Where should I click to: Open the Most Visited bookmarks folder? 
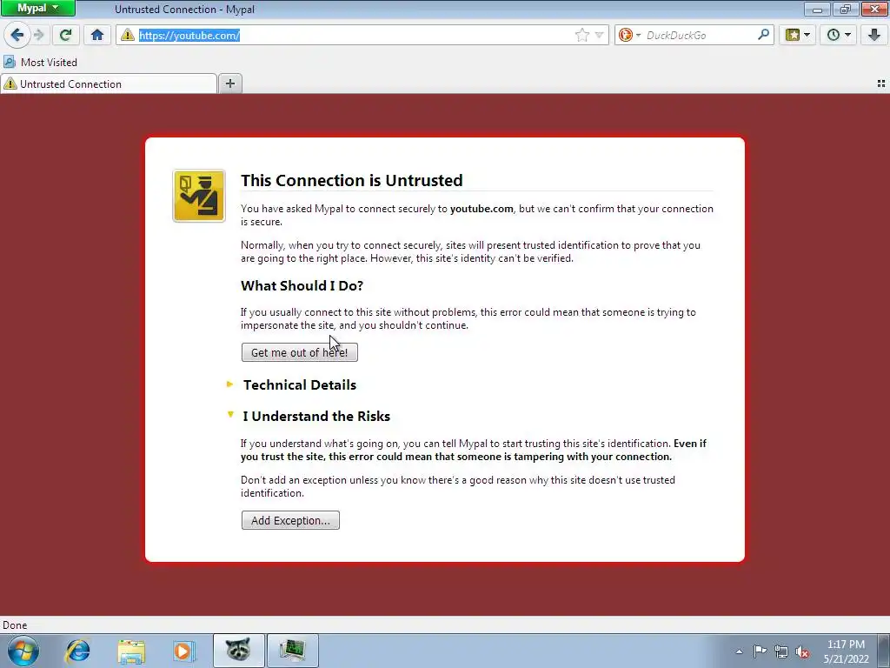tap(40, 62)
